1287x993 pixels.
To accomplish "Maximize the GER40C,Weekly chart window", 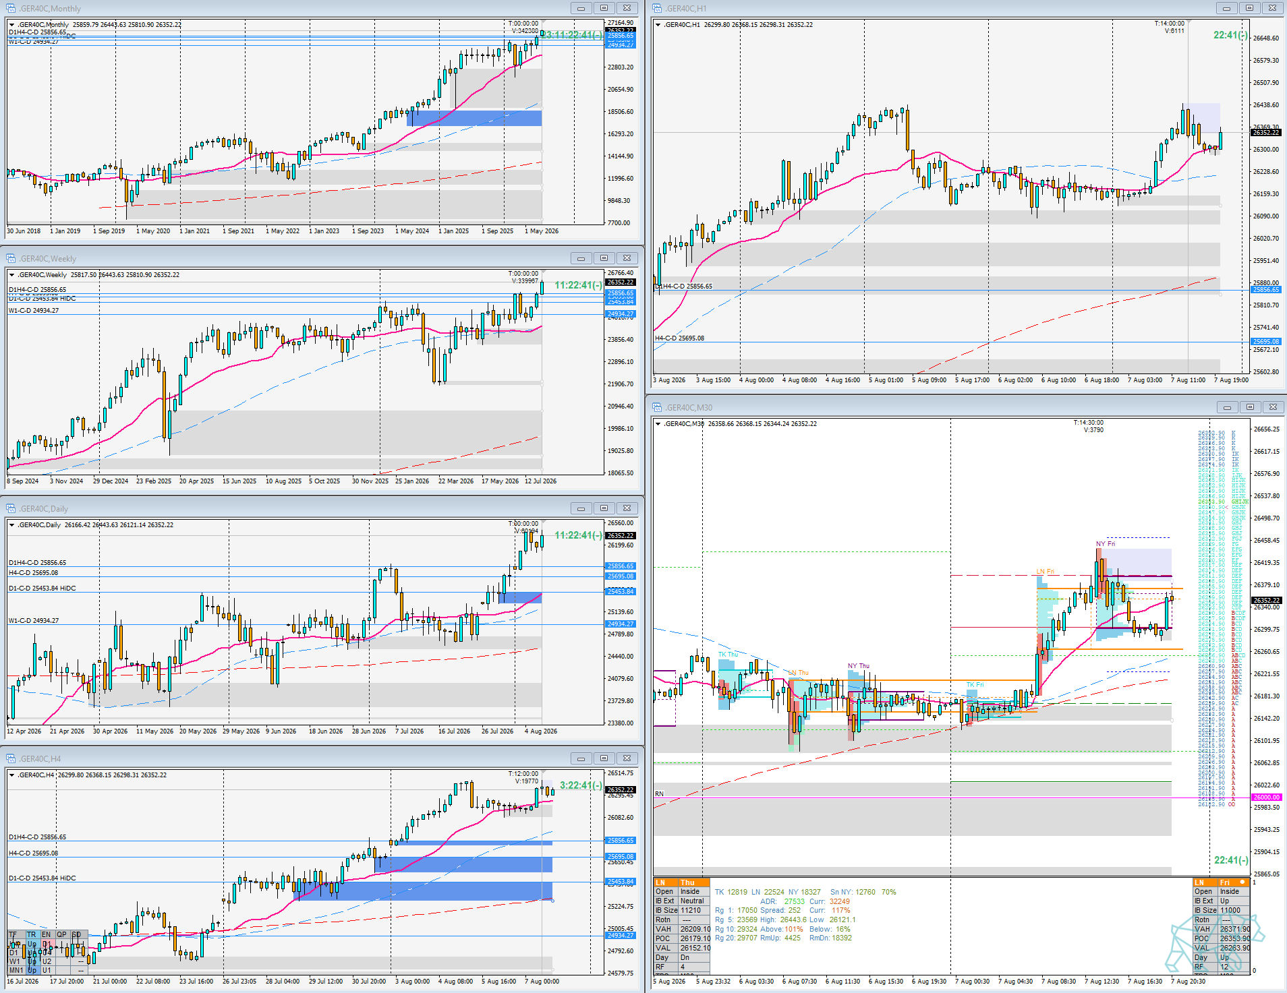I will click(604, 258).
